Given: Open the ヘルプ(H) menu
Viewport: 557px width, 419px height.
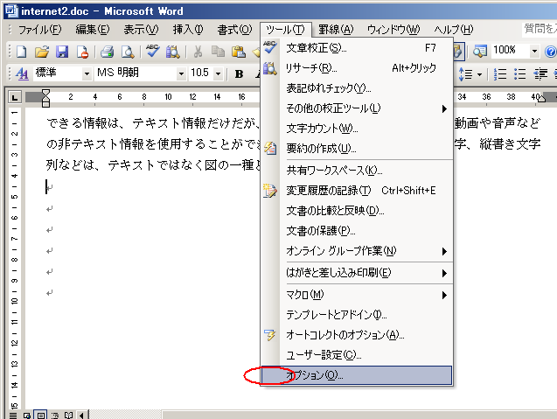Looking at the screenshot, I should [454, 30].
